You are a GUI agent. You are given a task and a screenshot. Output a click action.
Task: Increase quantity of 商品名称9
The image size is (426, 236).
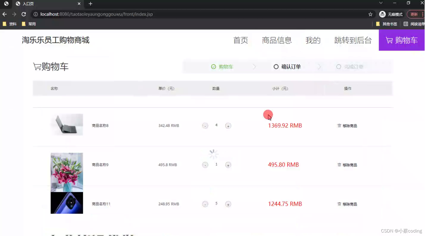pyautogui.click(x=228, y=165)
